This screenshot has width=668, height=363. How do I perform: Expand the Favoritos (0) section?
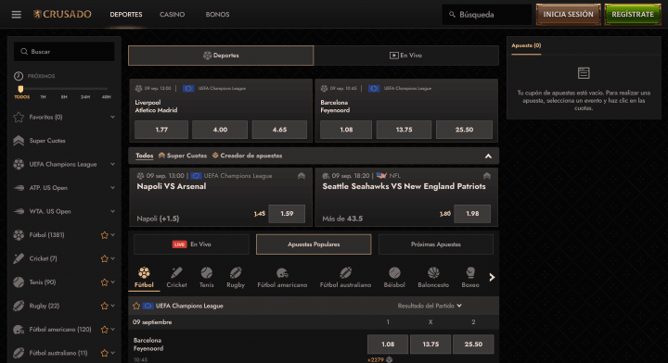[112, 117]
